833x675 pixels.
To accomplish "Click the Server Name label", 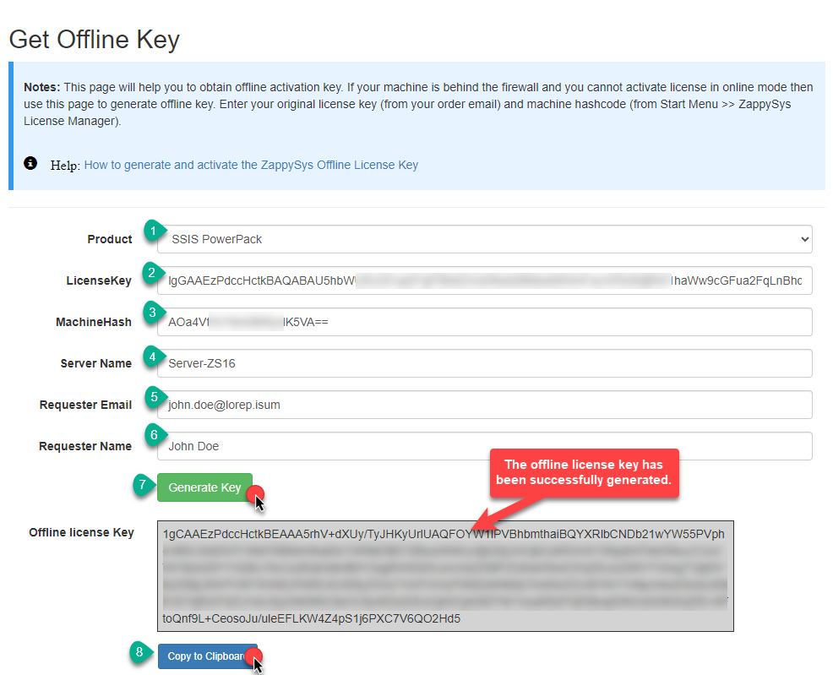I will (96, 364).
